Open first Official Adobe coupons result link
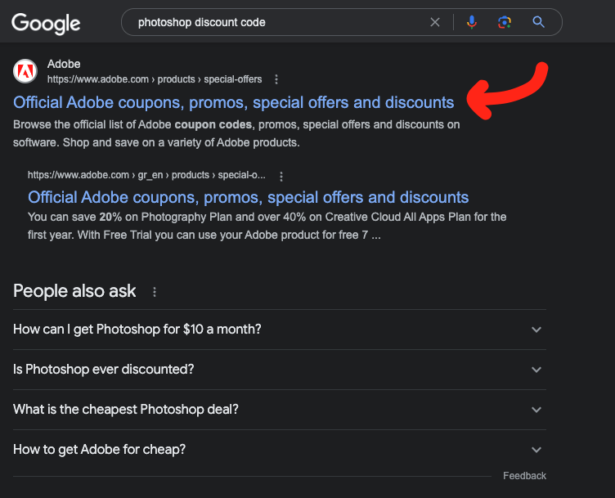The image size is (615, 498). [x=234, y=102]
